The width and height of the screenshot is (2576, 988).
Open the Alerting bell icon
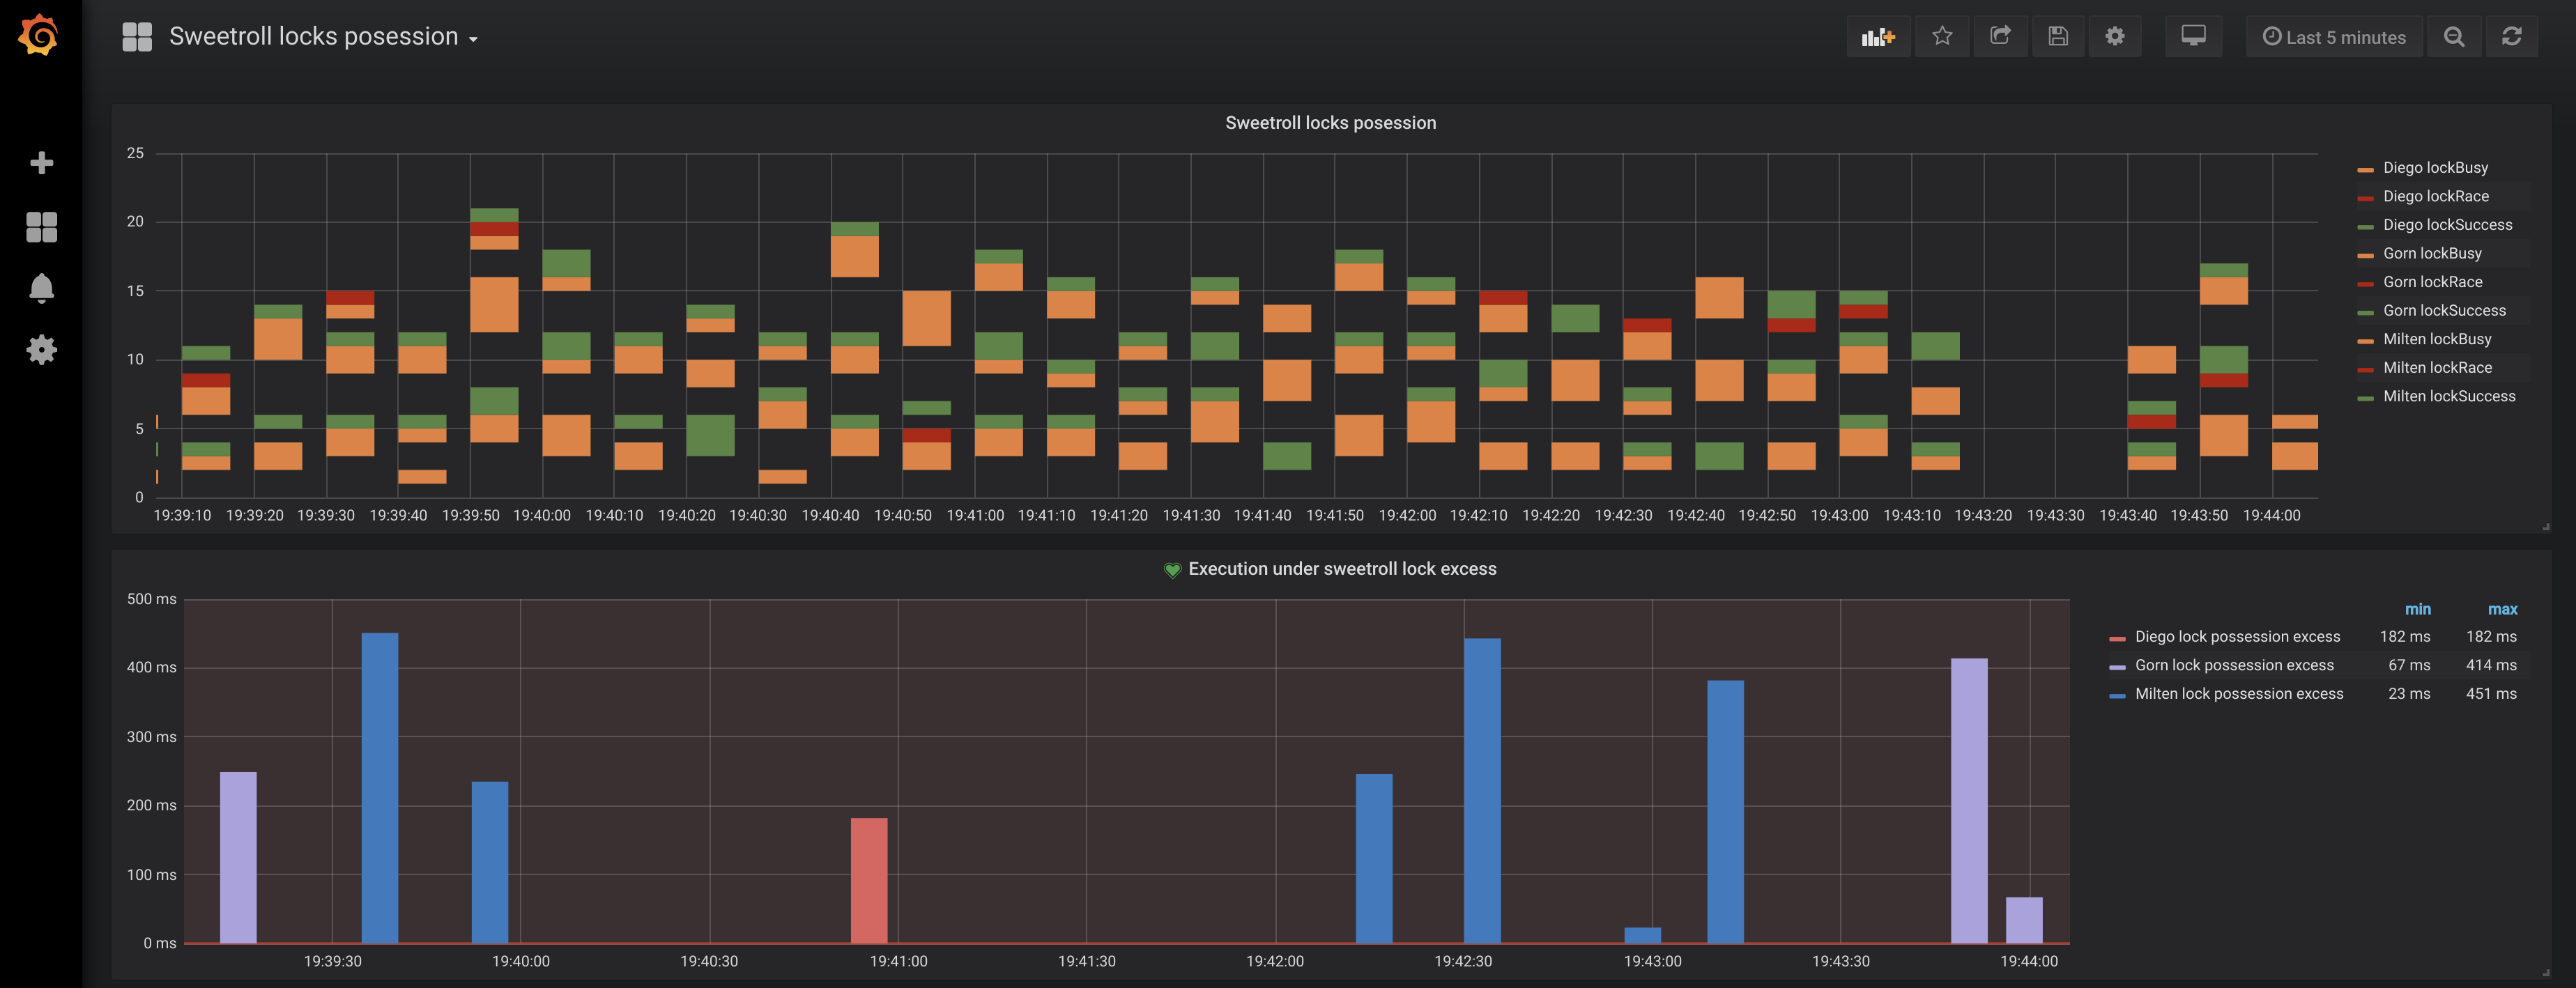[41, 288]
